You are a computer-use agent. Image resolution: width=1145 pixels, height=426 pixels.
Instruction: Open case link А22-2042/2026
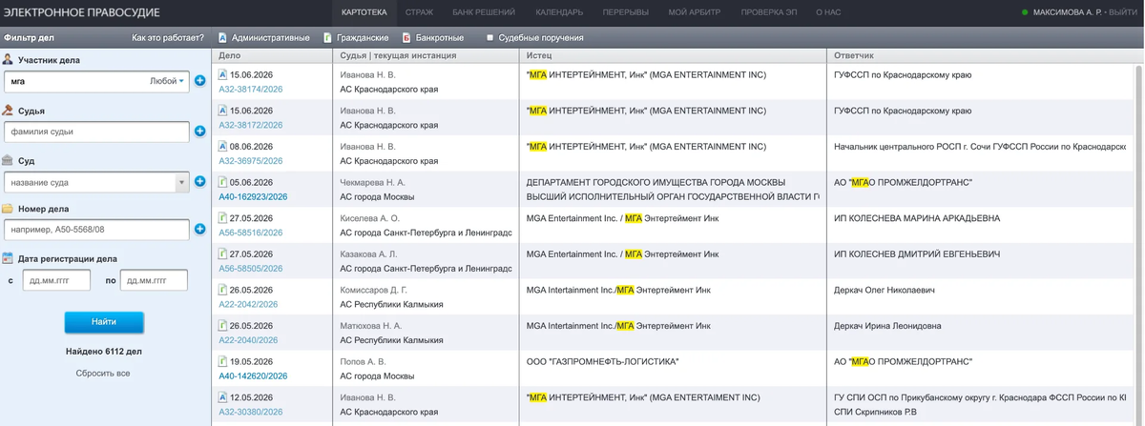248,304
